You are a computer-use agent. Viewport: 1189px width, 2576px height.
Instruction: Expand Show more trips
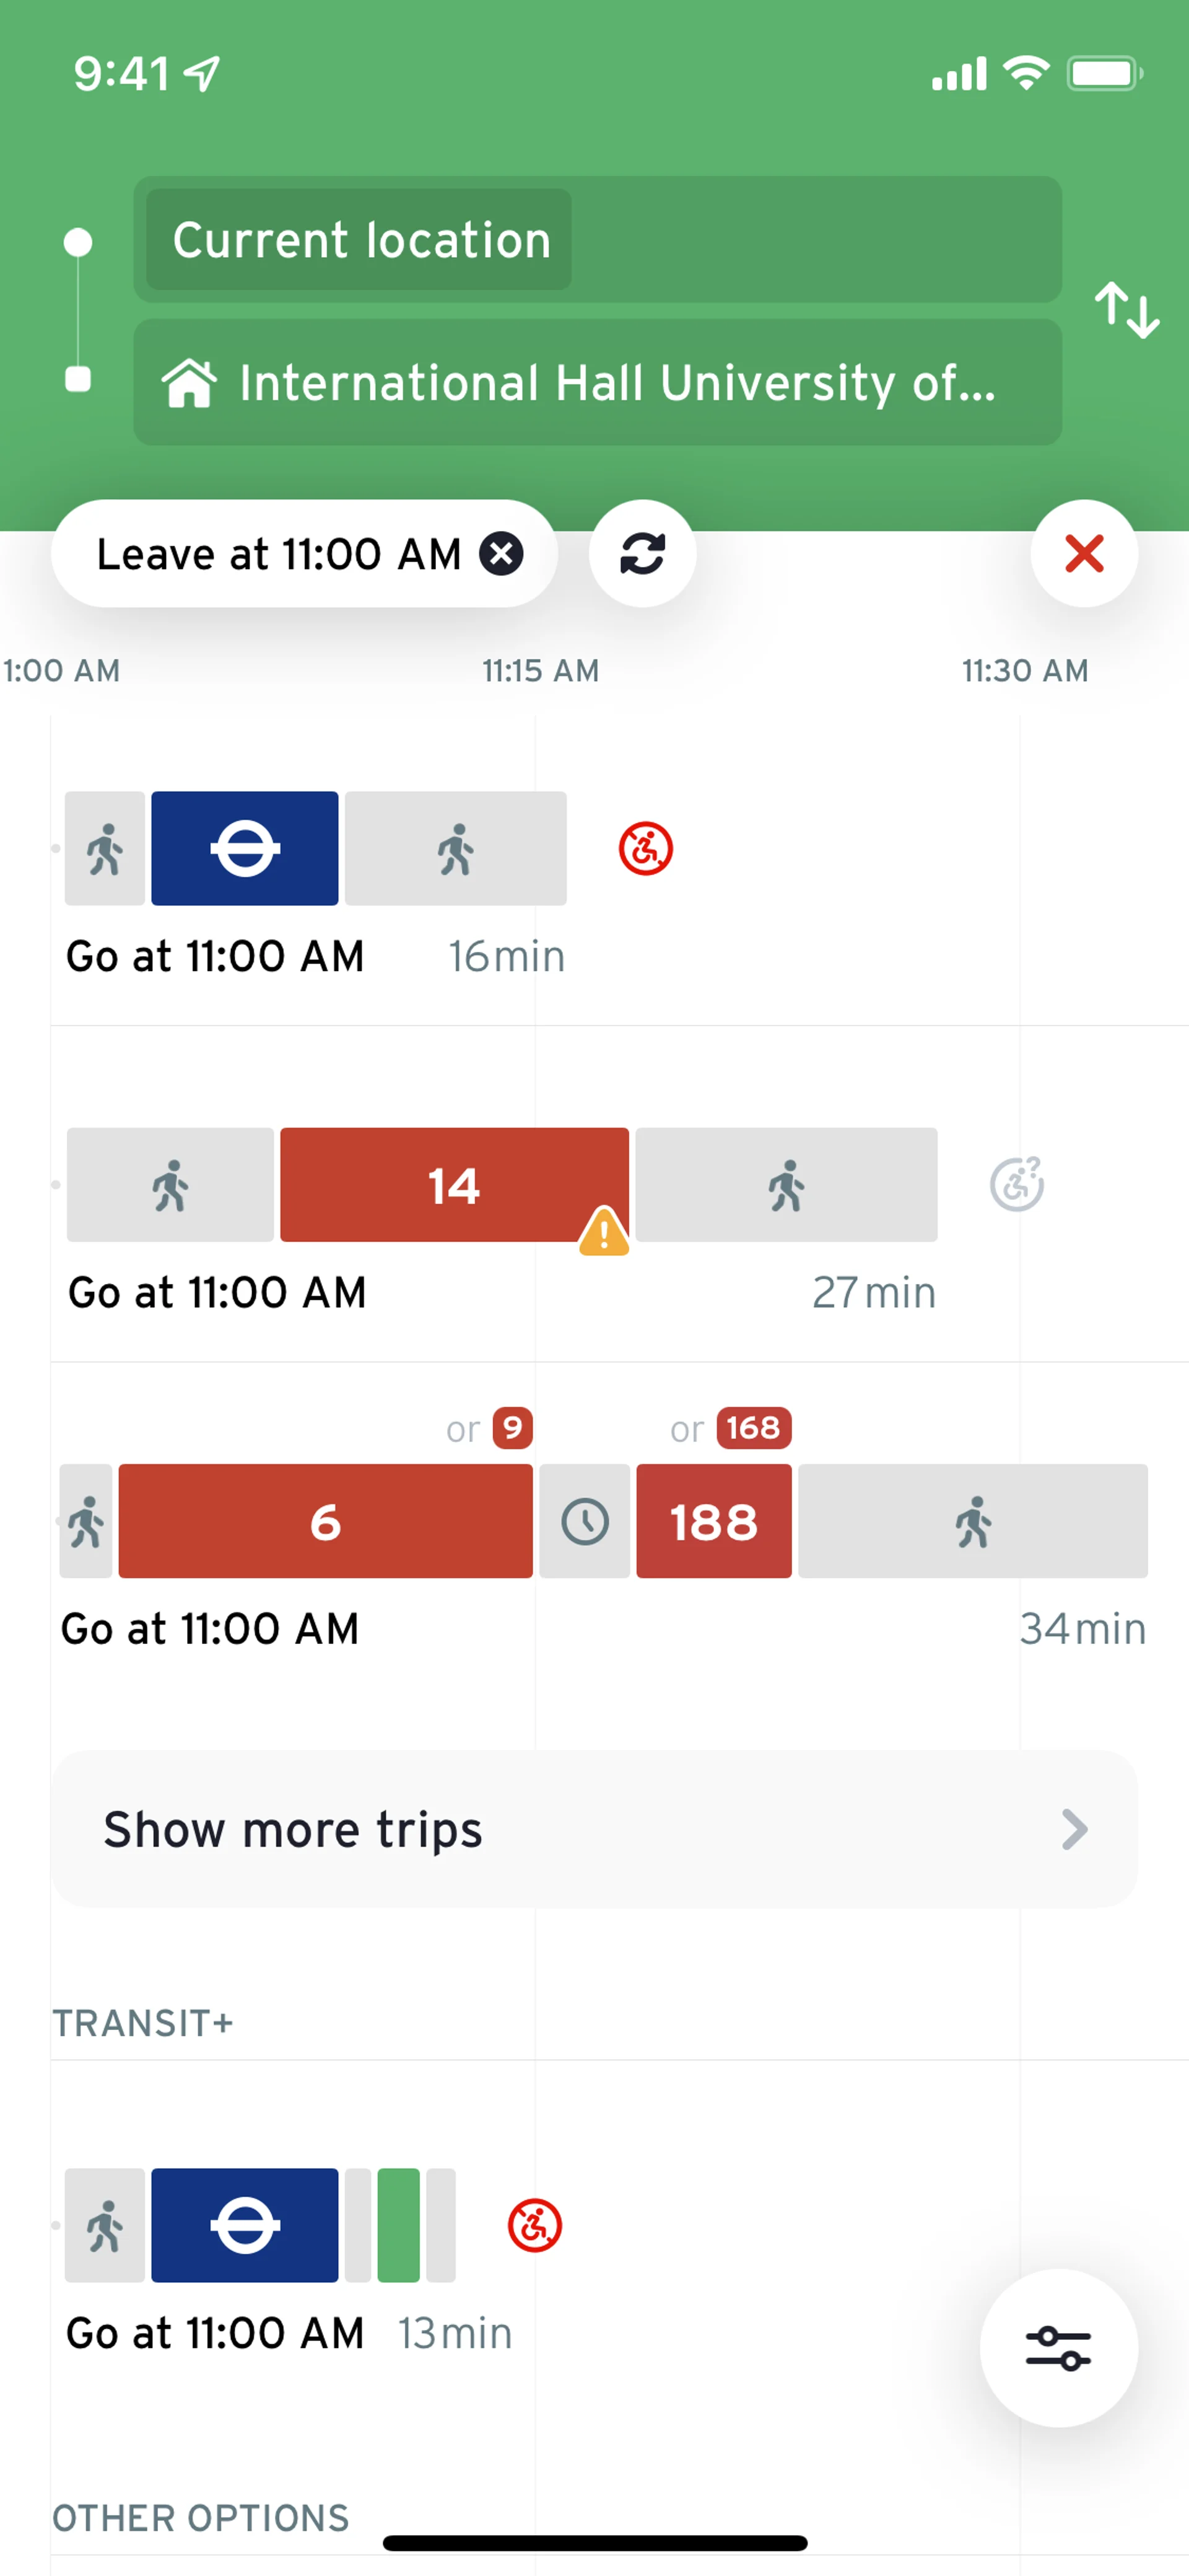[x=594, y=1829]
